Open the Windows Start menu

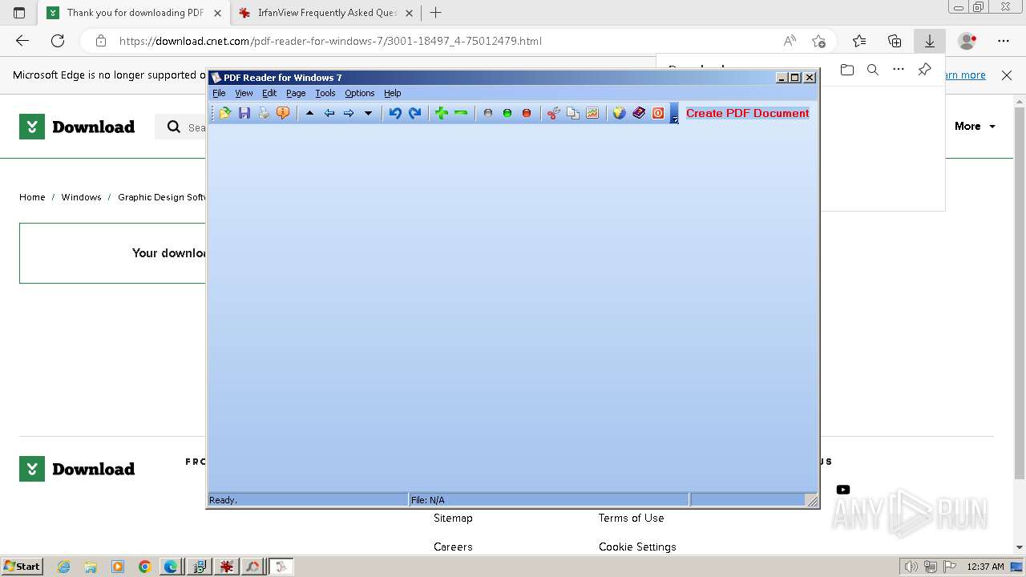(x=22, y=567)
